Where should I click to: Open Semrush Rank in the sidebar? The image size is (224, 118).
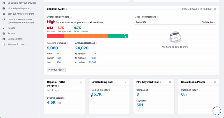(x=15, y=39)
